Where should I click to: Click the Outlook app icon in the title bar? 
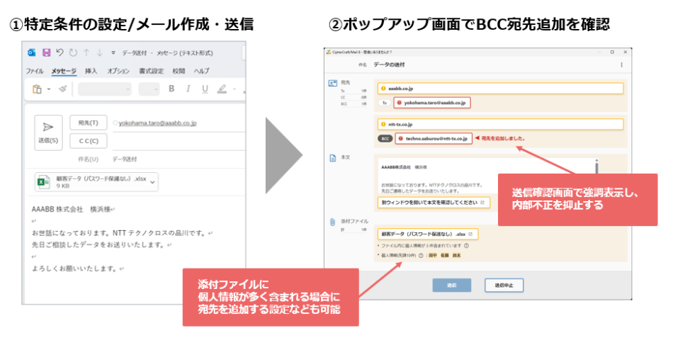point(31,53)
